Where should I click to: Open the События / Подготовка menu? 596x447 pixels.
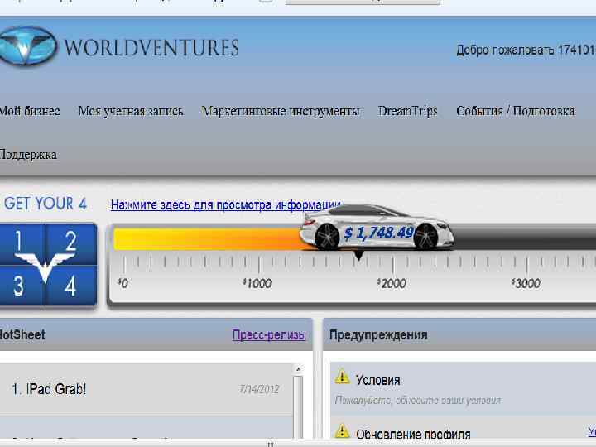pos(516,111)
